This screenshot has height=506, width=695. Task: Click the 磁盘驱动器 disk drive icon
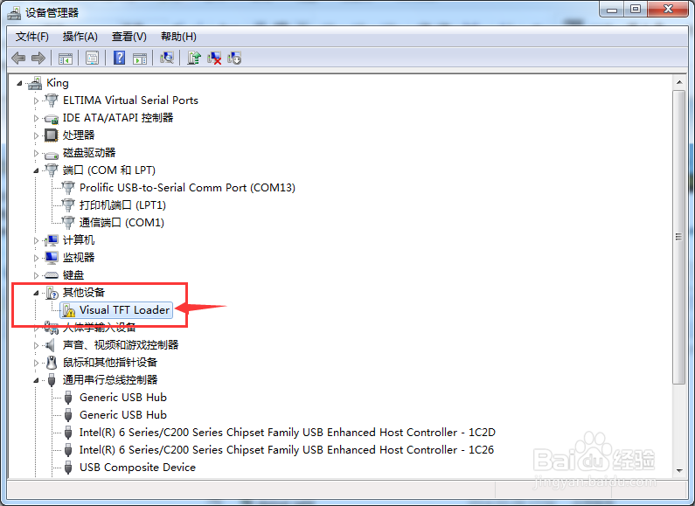click(x=52, y=154)
